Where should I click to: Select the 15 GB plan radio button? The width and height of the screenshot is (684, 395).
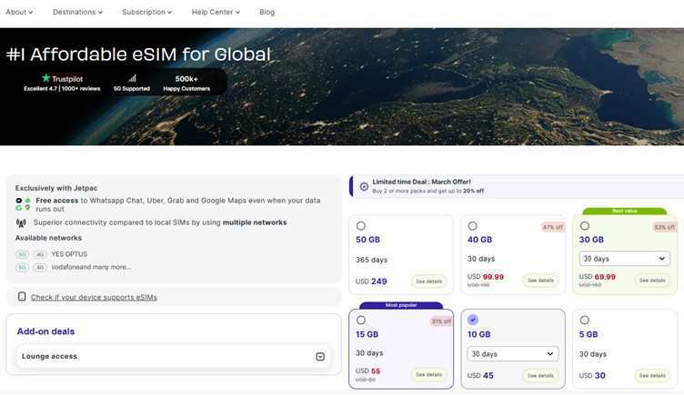[361, 321]
